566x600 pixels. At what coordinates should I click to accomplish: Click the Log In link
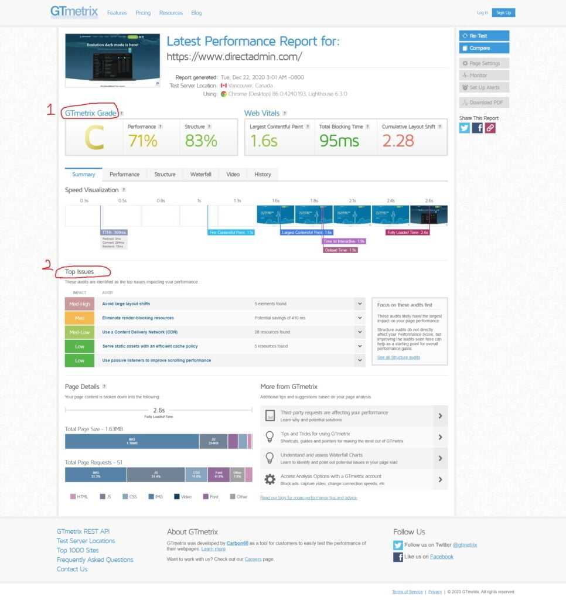coord(482,13)
